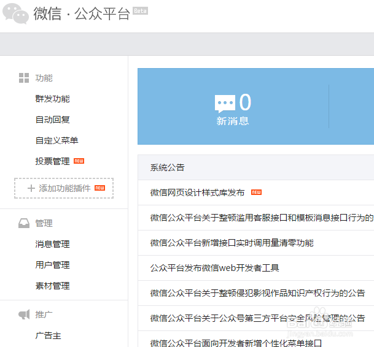Click the 管理 inbox icon
Viewport: 374px width, 347px height.
pyautogui.click(x=24, y=223)
